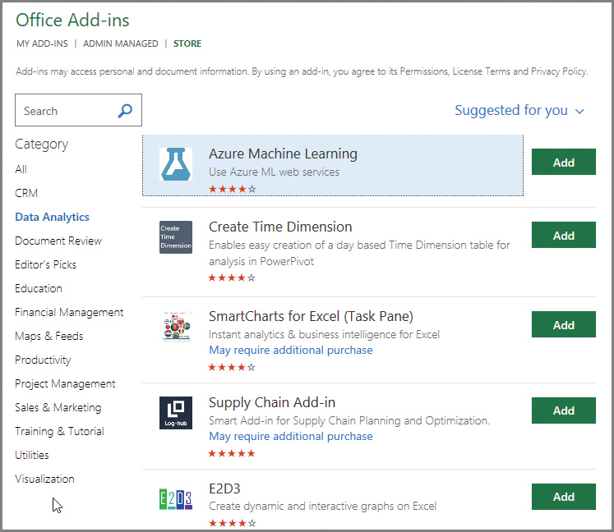Screen dimensions: 614x532
Task: Click SmartCharts' May require additional purchase link
Action: (290, 350)
